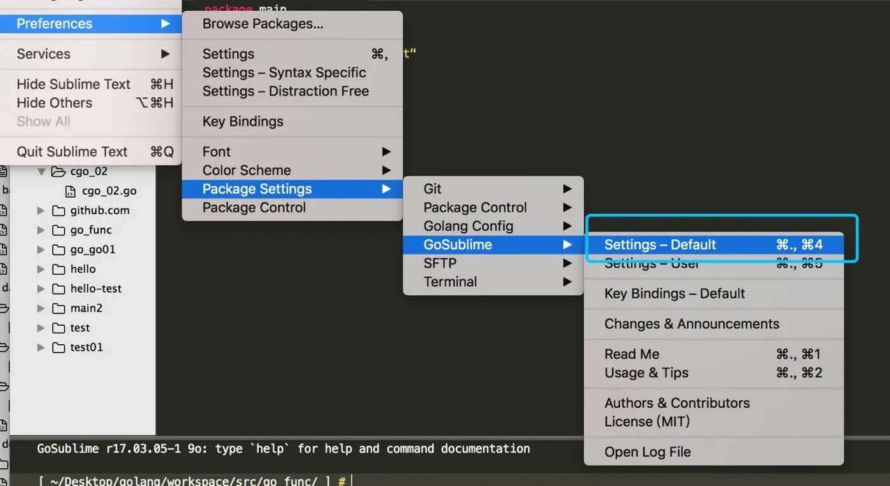Expand the Color Scheme submenu
The width and height of the screenshot is (890, 486).
tap(292, 170)
